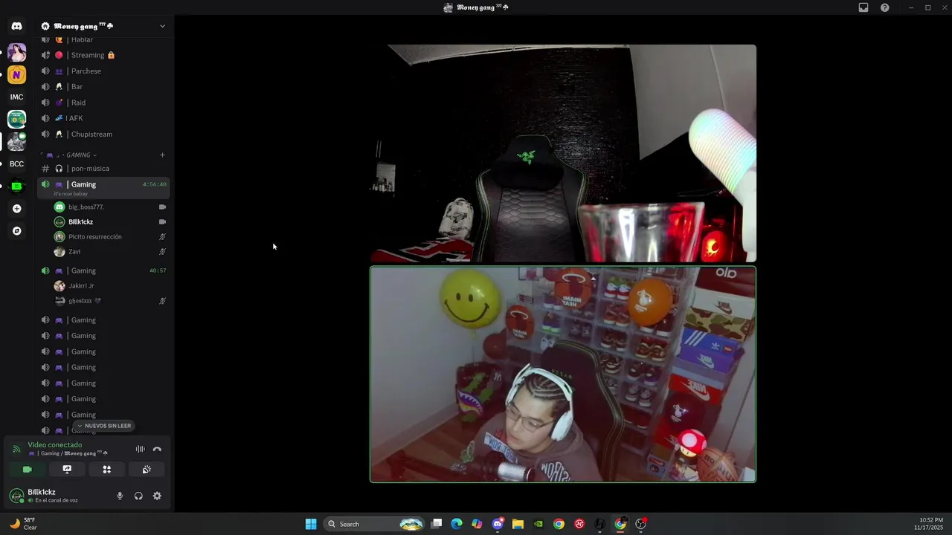Open NVIDIA app from taskbar
The image size is (952, 535).
tap(538, 525)
